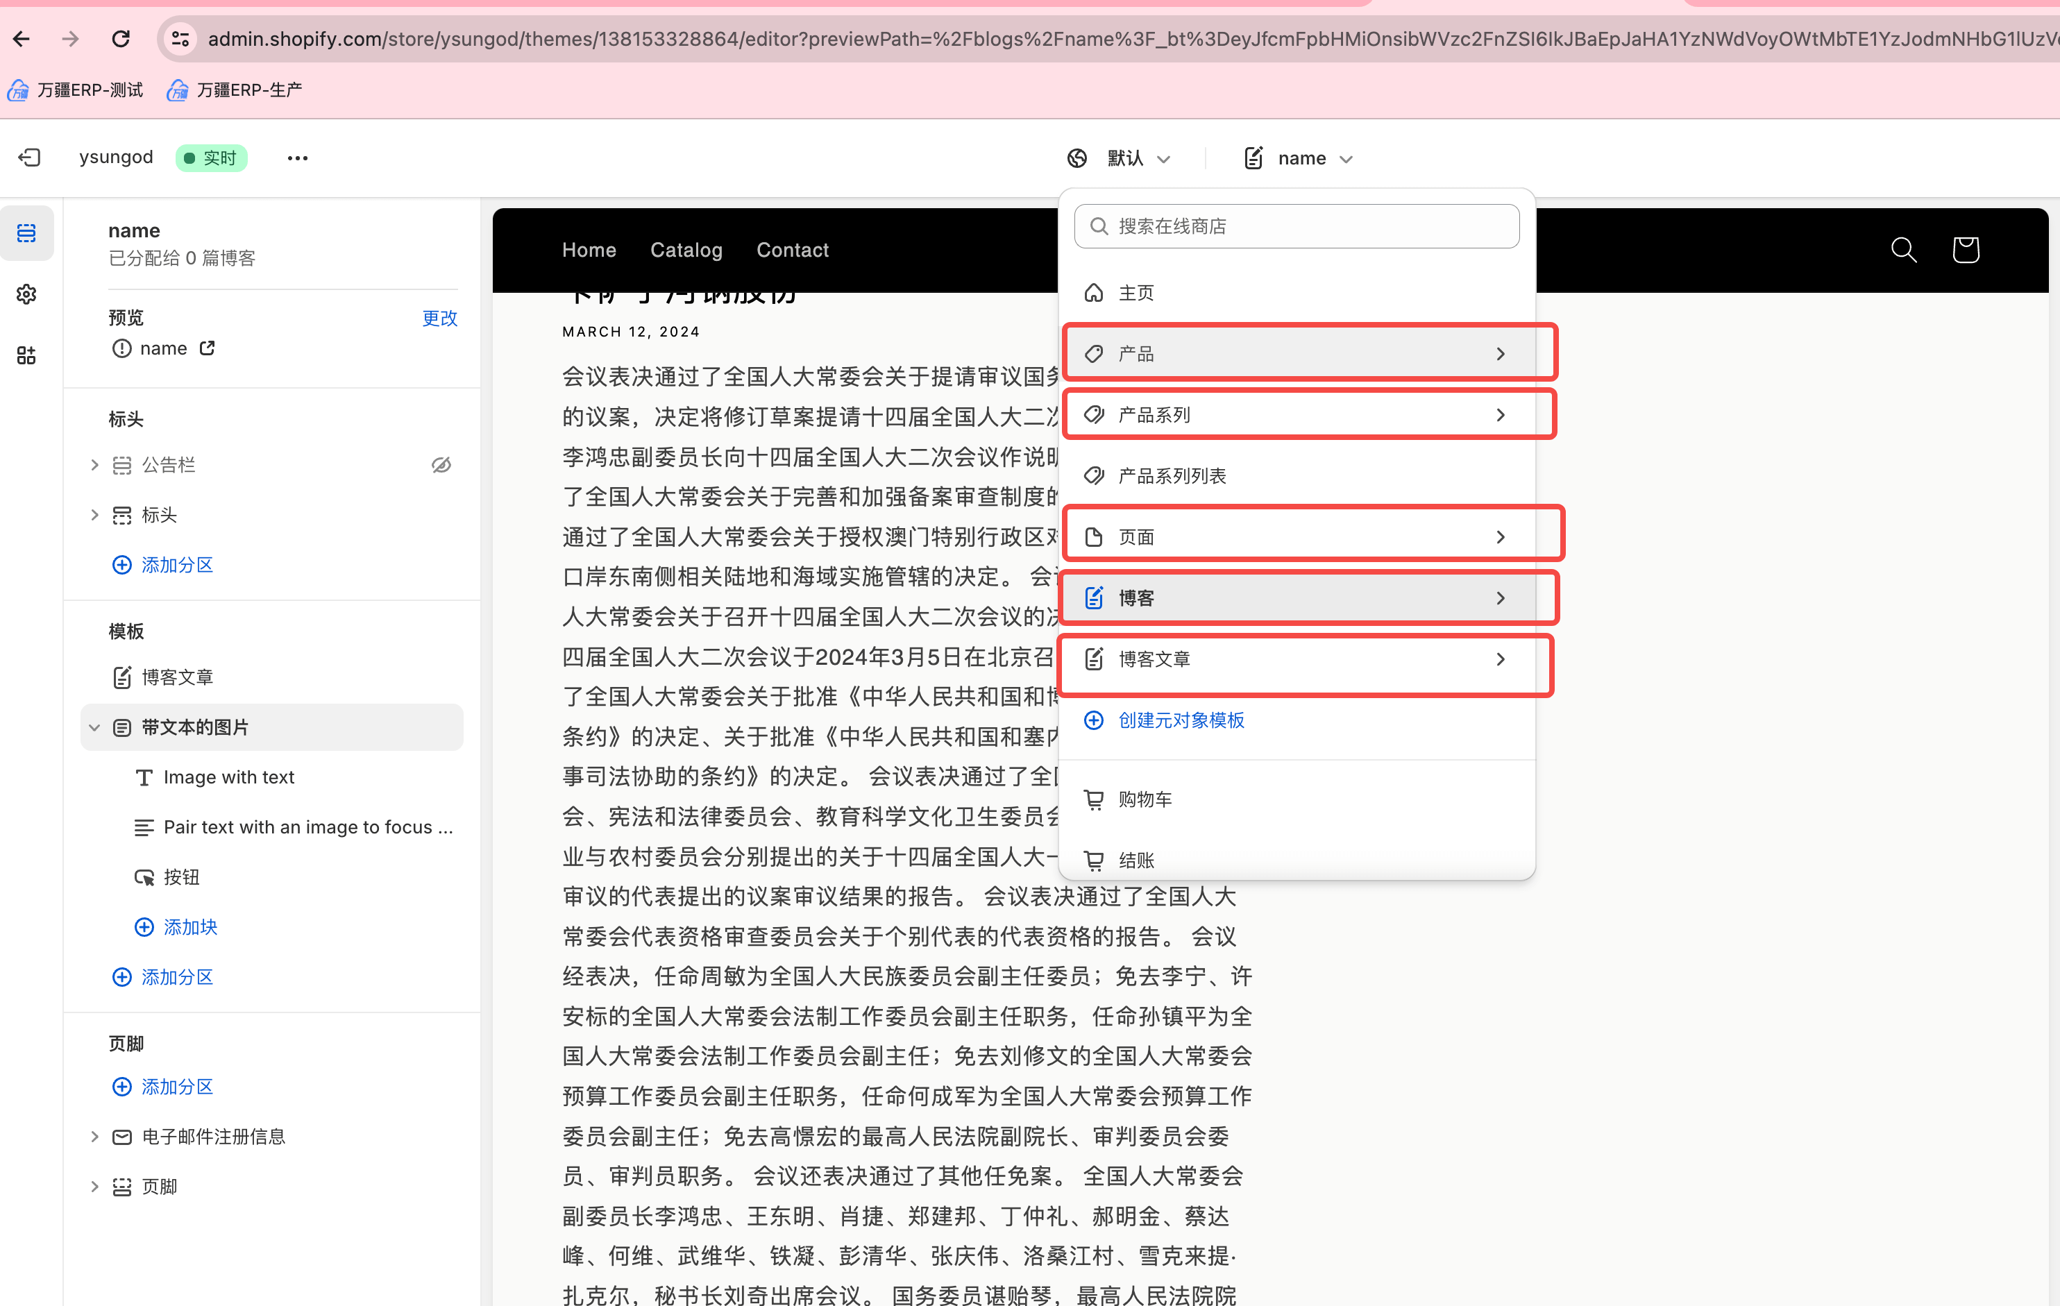Open the theme settings gear icon
The image size is (2060, 1306).
click(26, 294)
